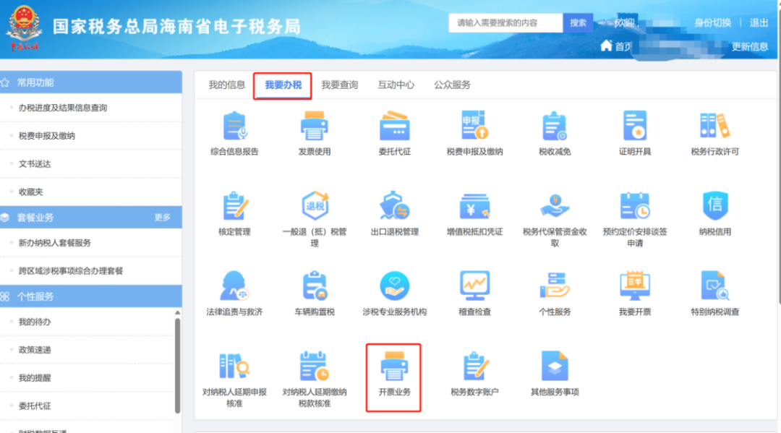Open 法律追责与救济 icon

tap(234, 286)
